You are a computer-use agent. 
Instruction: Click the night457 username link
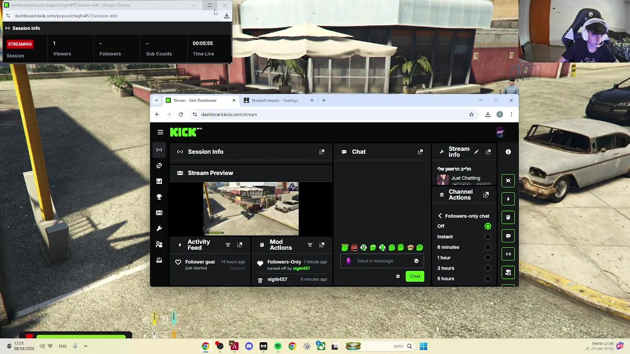point(301,268)
